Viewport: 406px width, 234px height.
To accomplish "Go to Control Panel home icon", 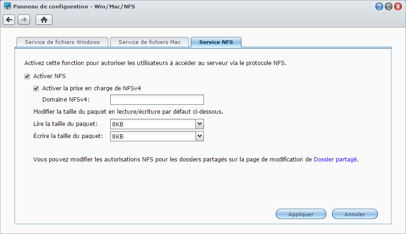I will (44, 20).
